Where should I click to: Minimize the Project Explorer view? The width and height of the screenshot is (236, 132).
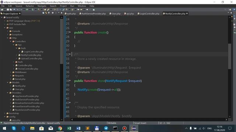(x=59, y=13)
